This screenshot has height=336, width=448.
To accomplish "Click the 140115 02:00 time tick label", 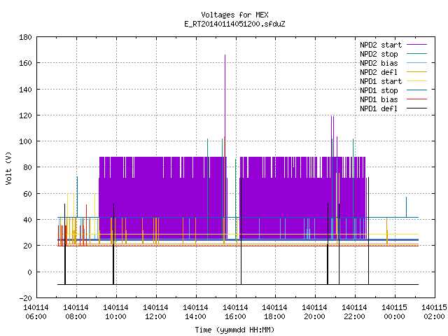I will pyautogui.click(x=434, y=312).
